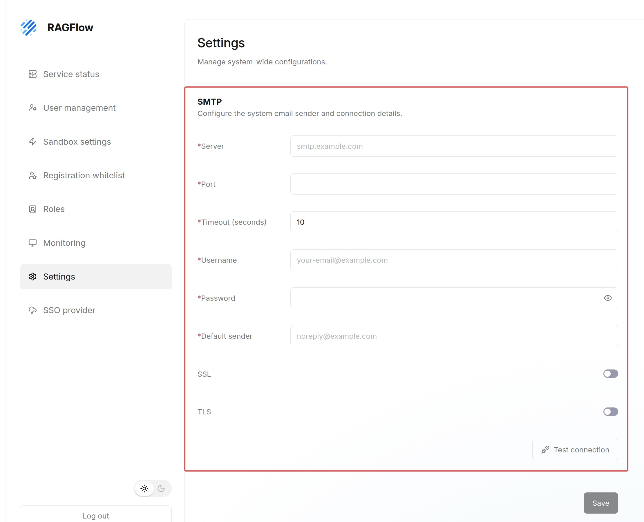Enable the SSL switch
Image resolution: width=644 pixels, height=522 pixels.
coord(610,374)
